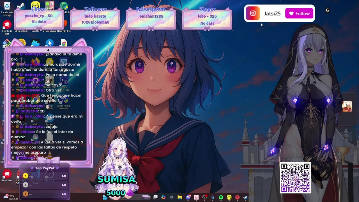Click the Jatsi25 username text

(x=272, y=13)
